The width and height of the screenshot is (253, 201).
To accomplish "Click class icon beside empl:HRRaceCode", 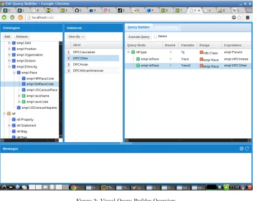I will (24, 79).
